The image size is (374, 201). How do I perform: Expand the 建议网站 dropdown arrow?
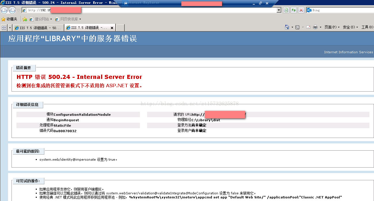(51, 19)
